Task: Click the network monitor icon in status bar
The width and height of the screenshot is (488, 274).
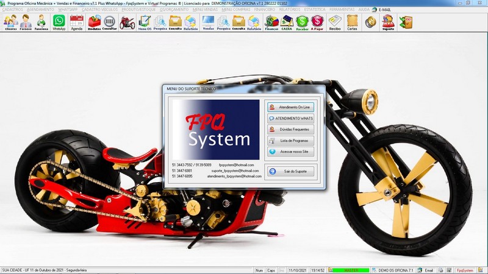Action: coord(449,270)
